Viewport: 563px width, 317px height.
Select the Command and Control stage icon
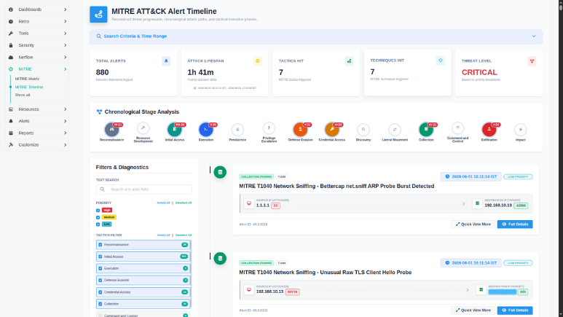coord(457,128)
